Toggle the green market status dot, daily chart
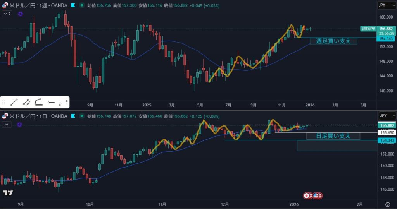 tap(81, 116)
